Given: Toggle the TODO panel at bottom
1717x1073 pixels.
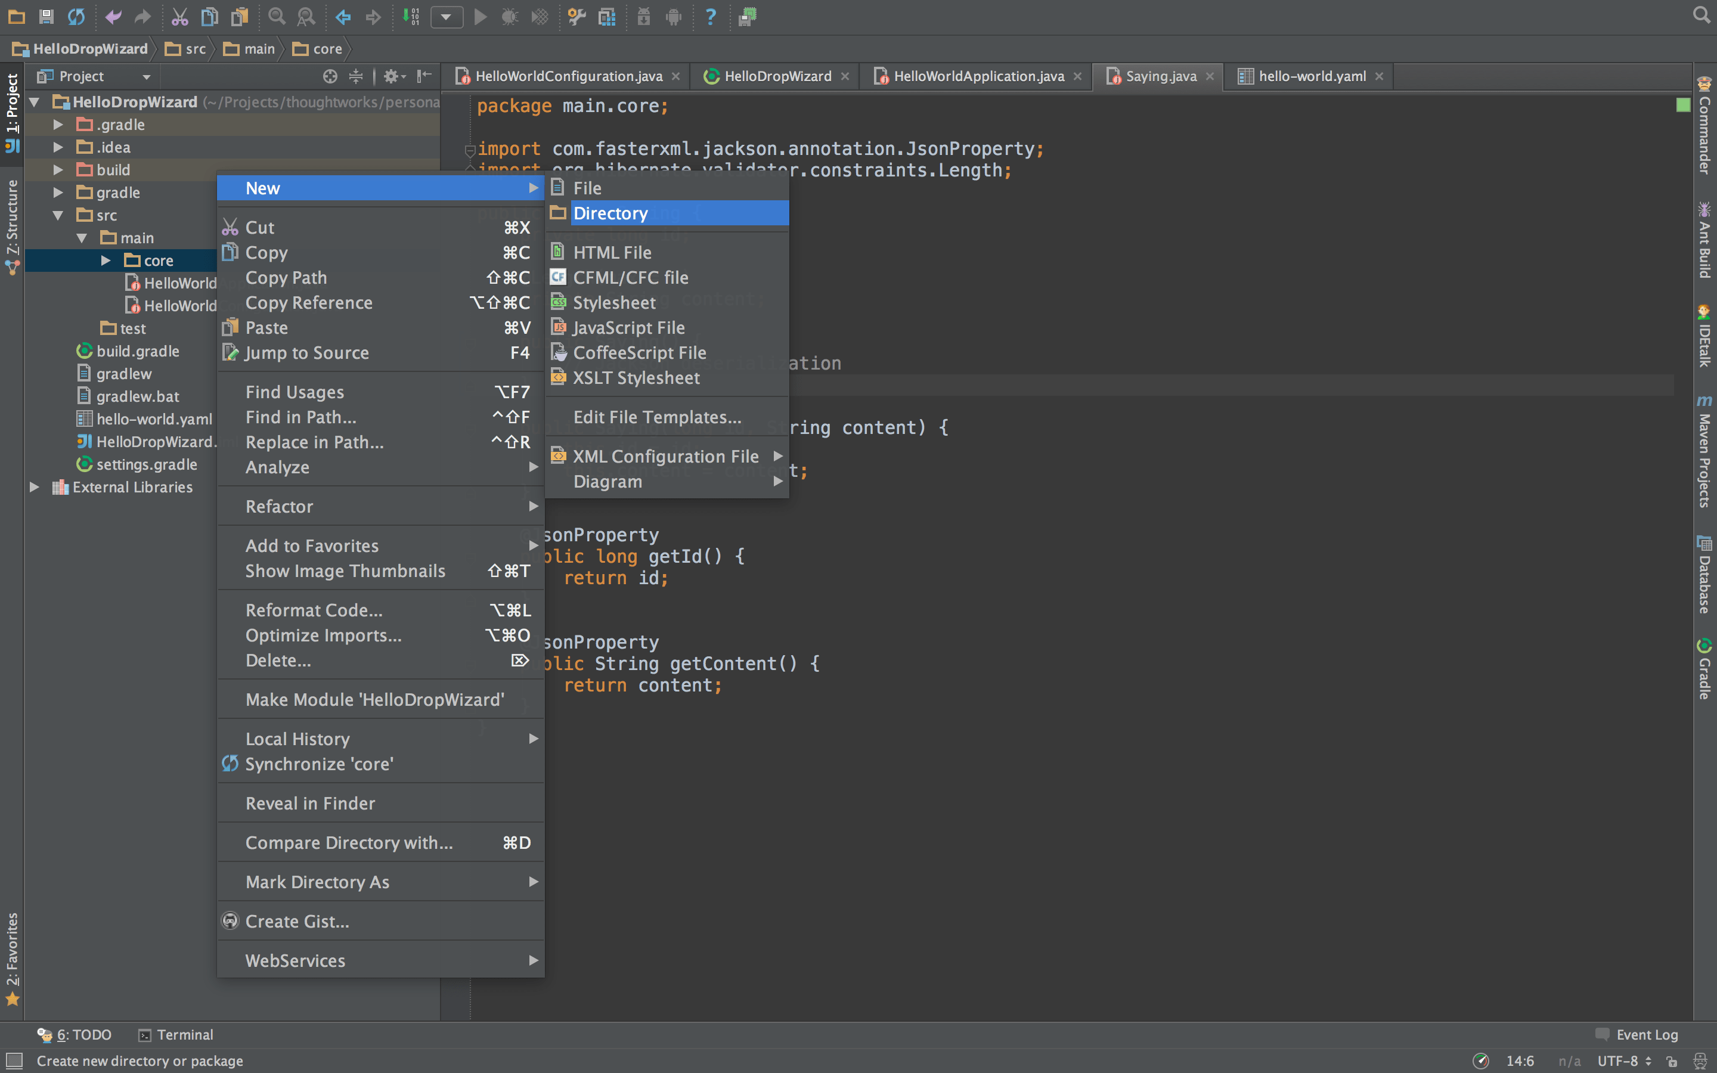Looking at the screenshot, I should [77, 1034].
